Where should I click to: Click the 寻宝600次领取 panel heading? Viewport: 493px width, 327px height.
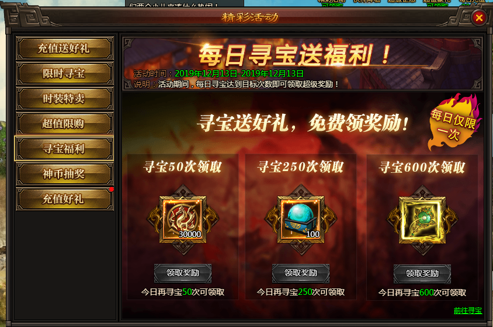point(422,168)
